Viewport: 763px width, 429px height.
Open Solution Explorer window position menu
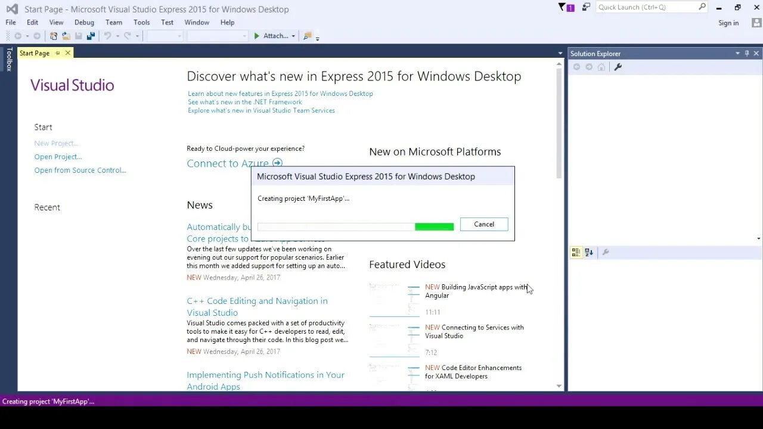coord(737,54)
